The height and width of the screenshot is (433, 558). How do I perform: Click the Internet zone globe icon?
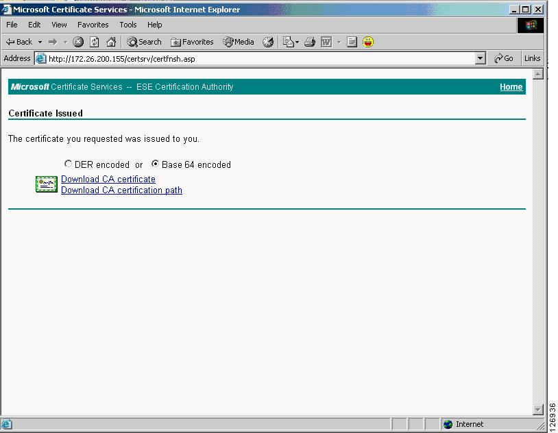pos(448,424)
